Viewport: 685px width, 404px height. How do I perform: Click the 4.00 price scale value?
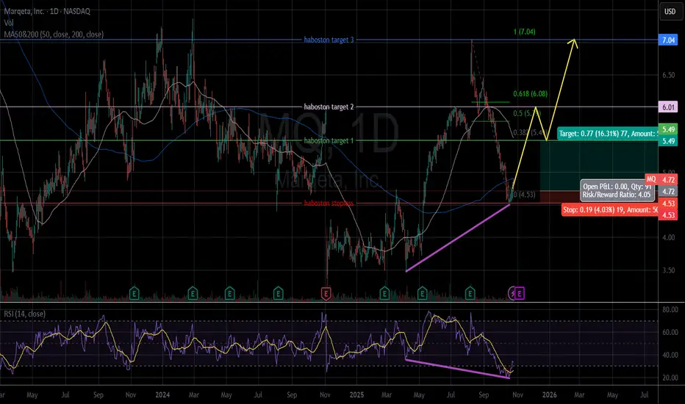point(668,237)
